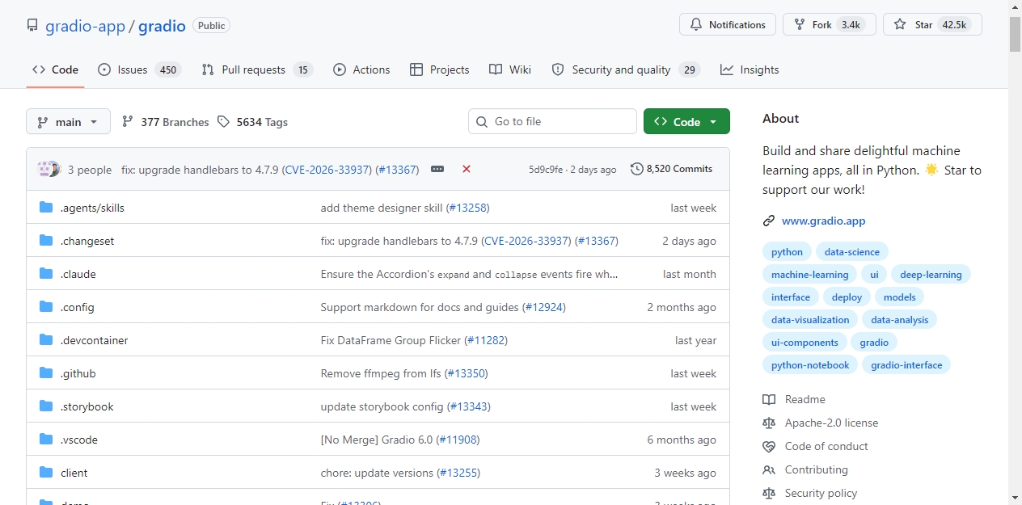This screenshot has width=1022, height=505.
Task: Click the repository icon beside gradio-app
Action: tap(32, 26)
